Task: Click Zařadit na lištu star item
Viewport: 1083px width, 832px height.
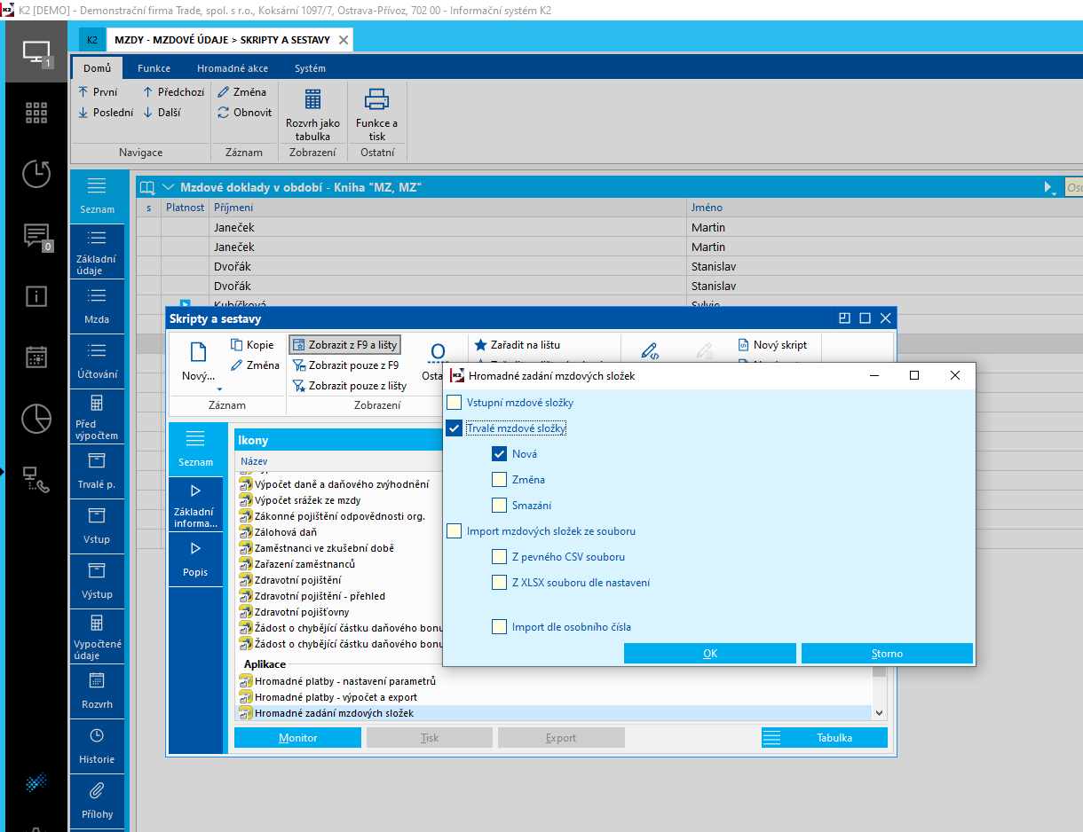Action: click(518, 345)
